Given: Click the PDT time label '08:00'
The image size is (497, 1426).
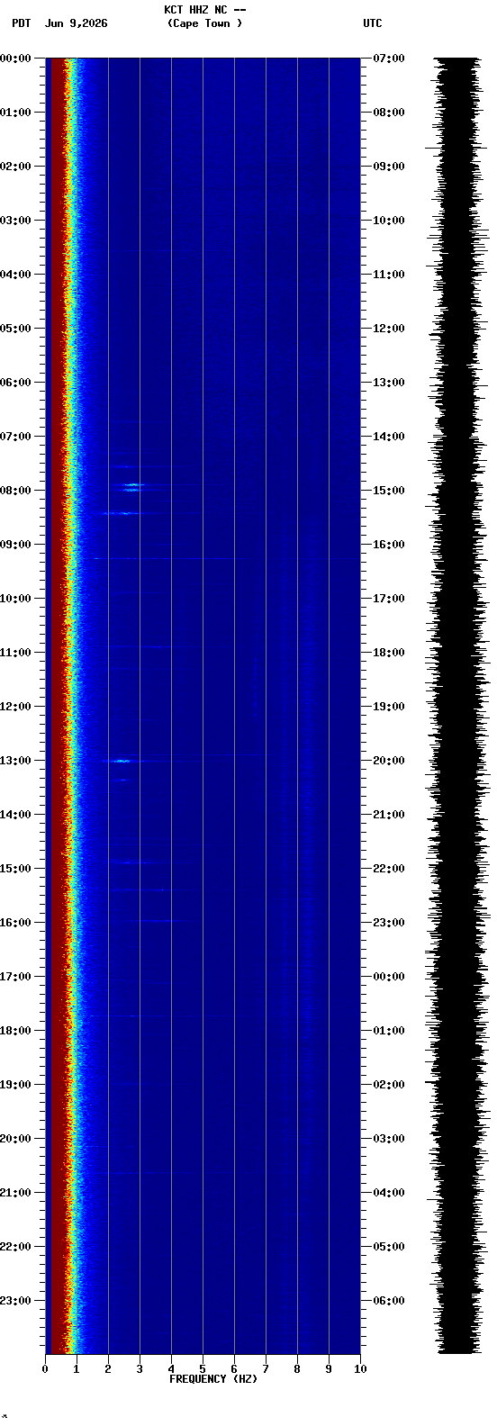Looking at the screenshot, I should (15, 491).
